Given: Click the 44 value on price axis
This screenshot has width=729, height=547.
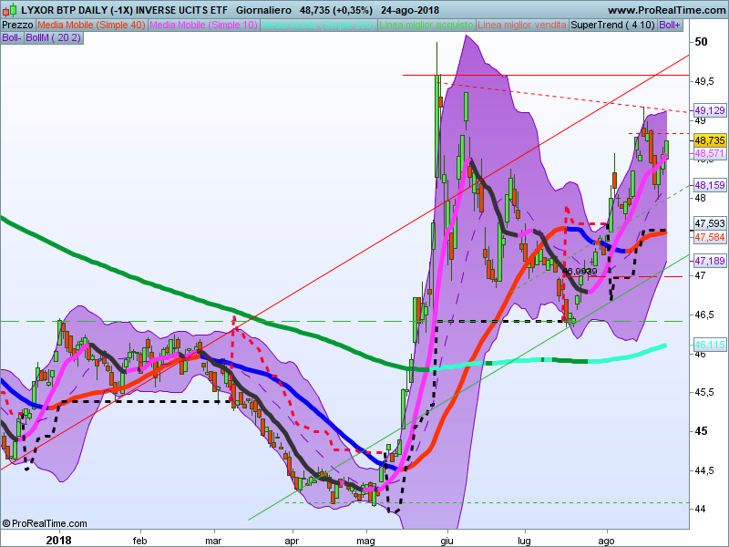Looking at the screenshot, I should pos(700,509).
